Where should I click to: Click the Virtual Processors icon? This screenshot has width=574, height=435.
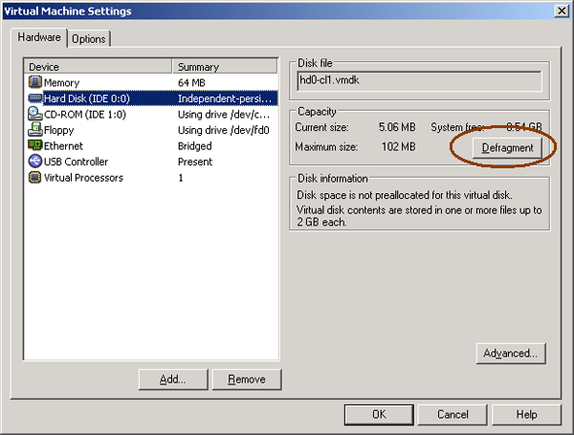(34, 177)
